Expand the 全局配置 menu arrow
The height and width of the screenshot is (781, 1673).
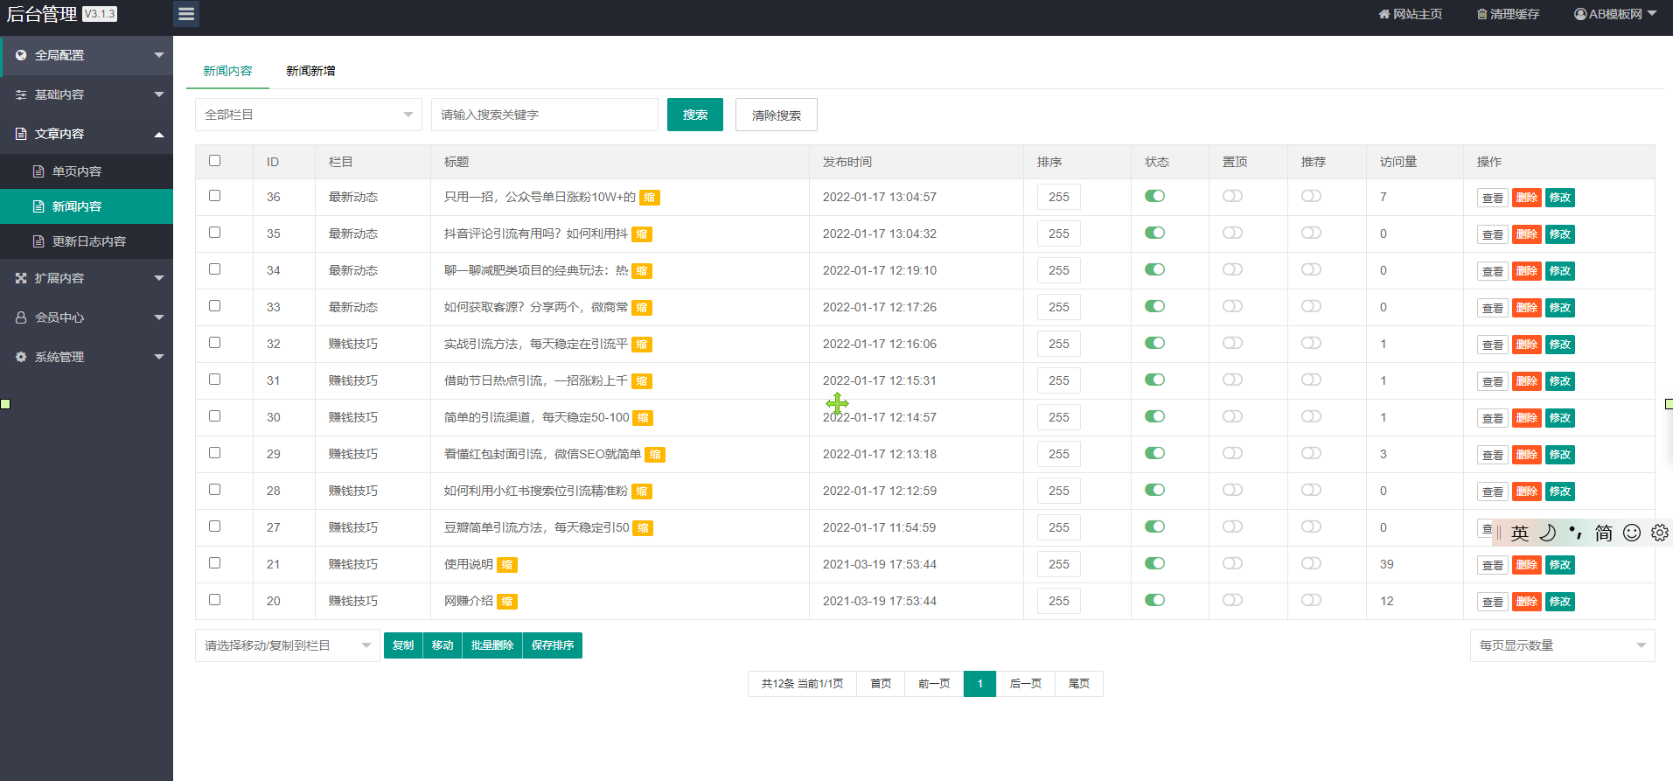pyautogui.click(x=159, y=55)
